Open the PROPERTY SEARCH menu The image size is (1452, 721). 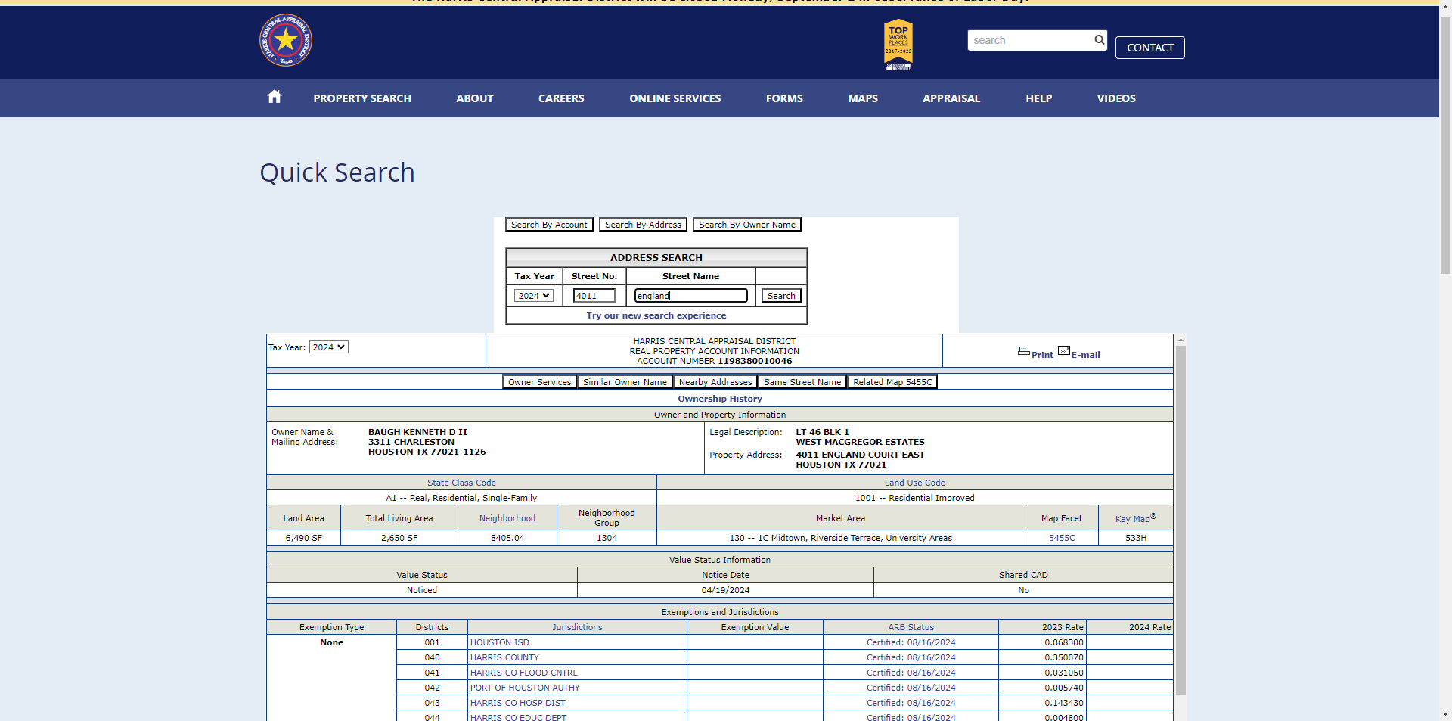coord(362,98)
